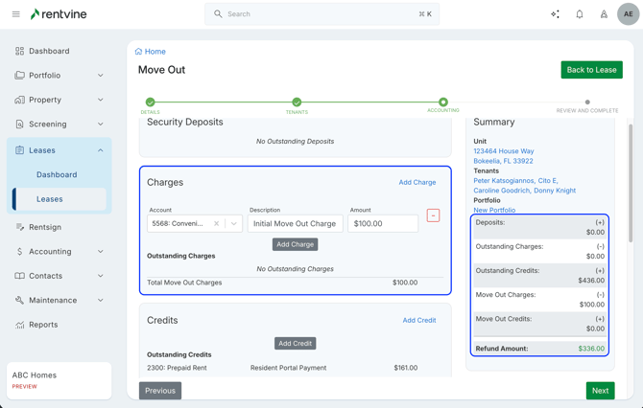This screenshot has height=408, width=643.
Task: Click the AE user avatar
Action: [x=628, y=14]
